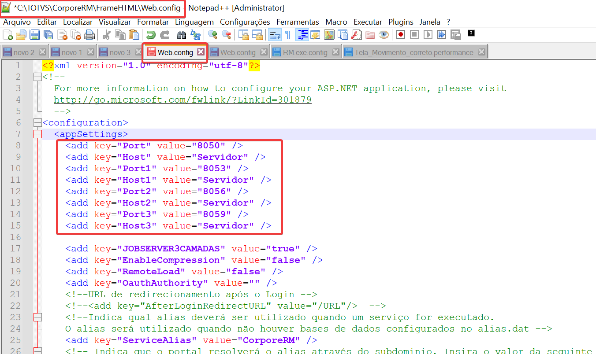Close the active Web.config tab

201,52
